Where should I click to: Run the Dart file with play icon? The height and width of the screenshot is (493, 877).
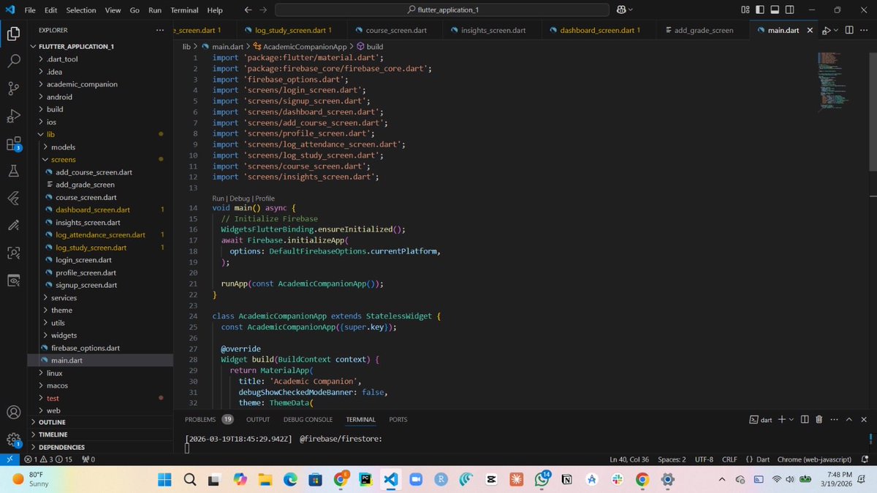826,30
